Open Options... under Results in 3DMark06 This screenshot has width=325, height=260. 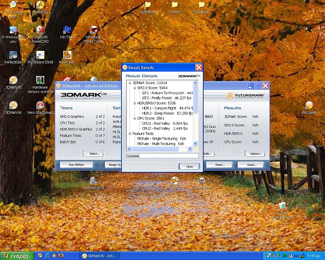coord(256,154)
